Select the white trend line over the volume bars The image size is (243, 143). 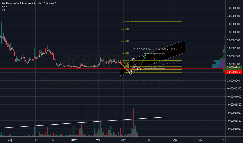[81, 123]
